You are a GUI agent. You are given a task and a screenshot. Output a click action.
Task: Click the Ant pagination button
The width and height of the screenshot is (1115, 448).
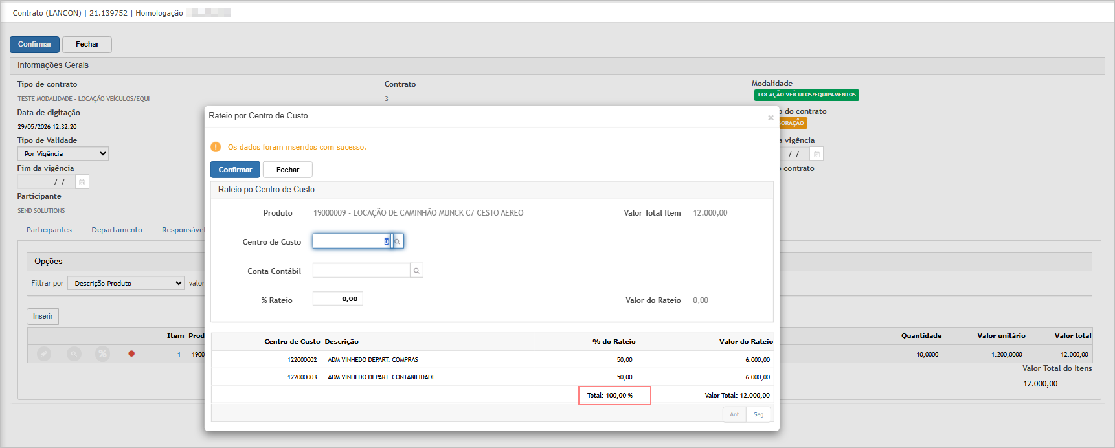point(734,414)
